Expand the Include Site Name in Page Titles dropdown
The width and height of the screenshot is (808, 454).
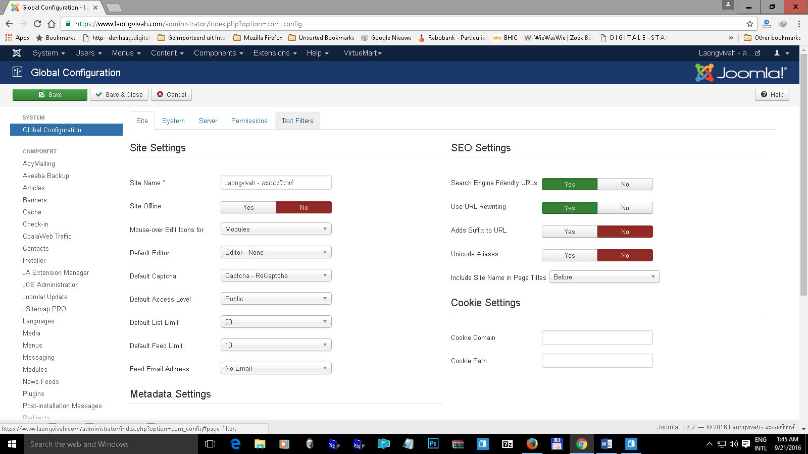[x=604, y=277]
